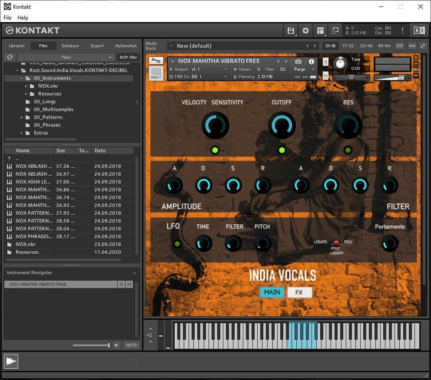Click the Tune knob
431x380 pixels.
coord(340,64)
